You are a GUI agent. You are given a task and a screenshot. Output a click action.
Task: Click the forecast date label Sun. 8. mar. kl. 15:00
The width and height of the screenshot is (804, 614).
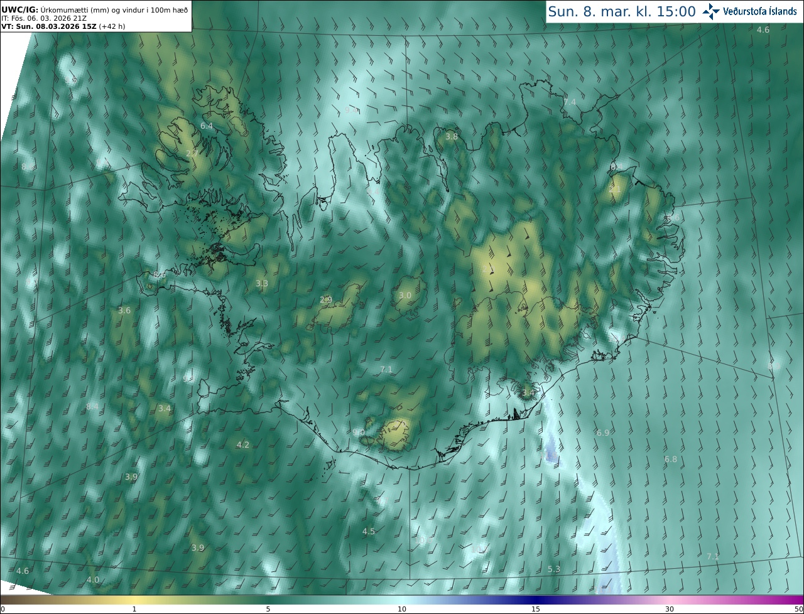(622, 11)
